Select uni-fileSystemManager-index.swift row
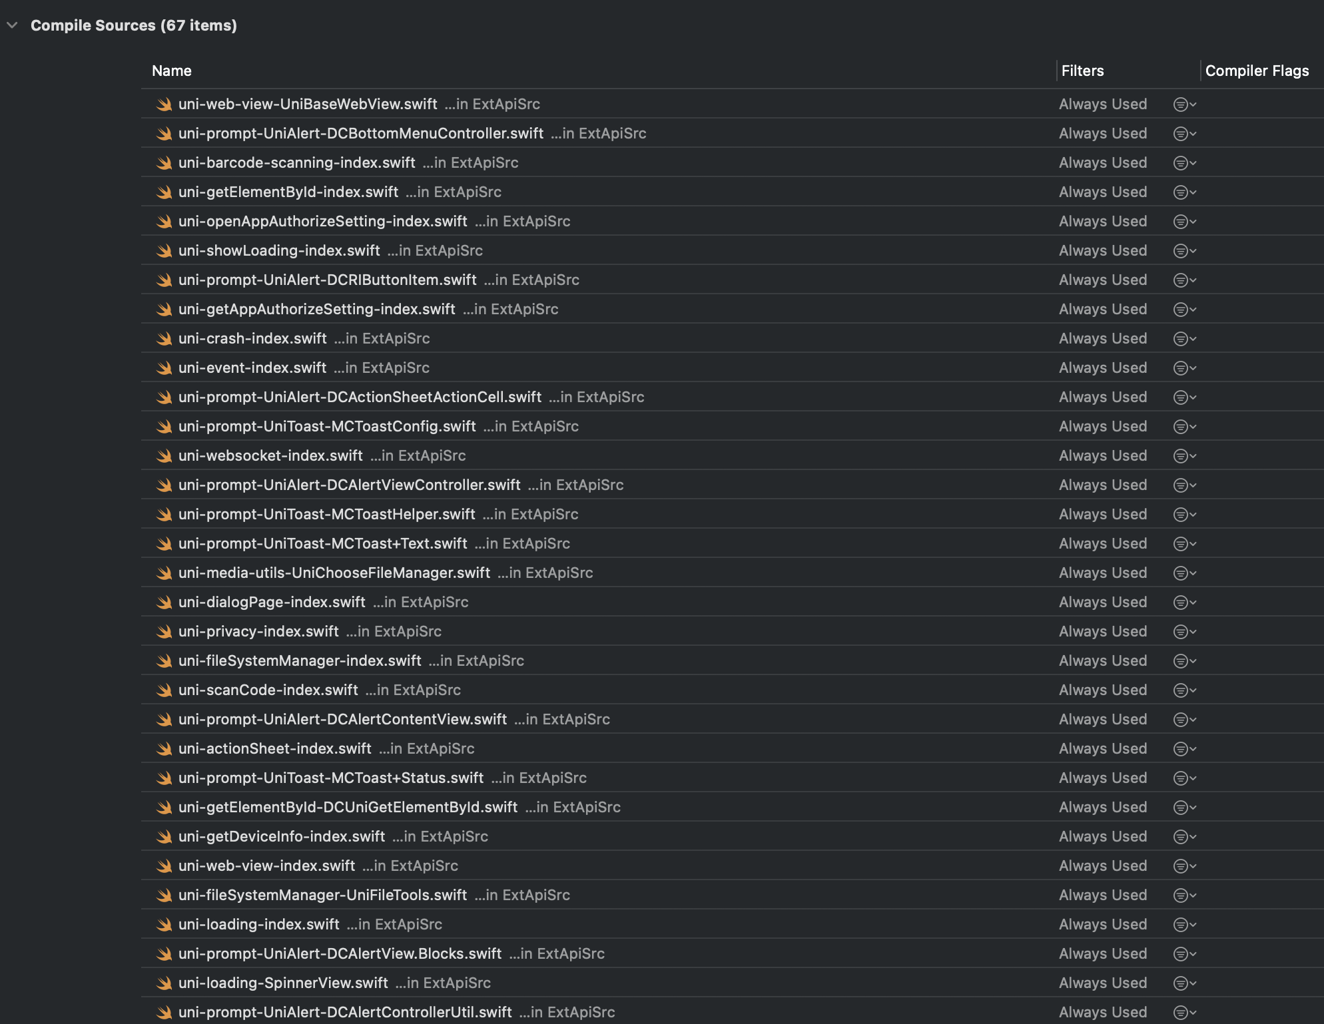Image resolution: width=1324 pixels, height=1024 pixels. [x=733, y=660]
